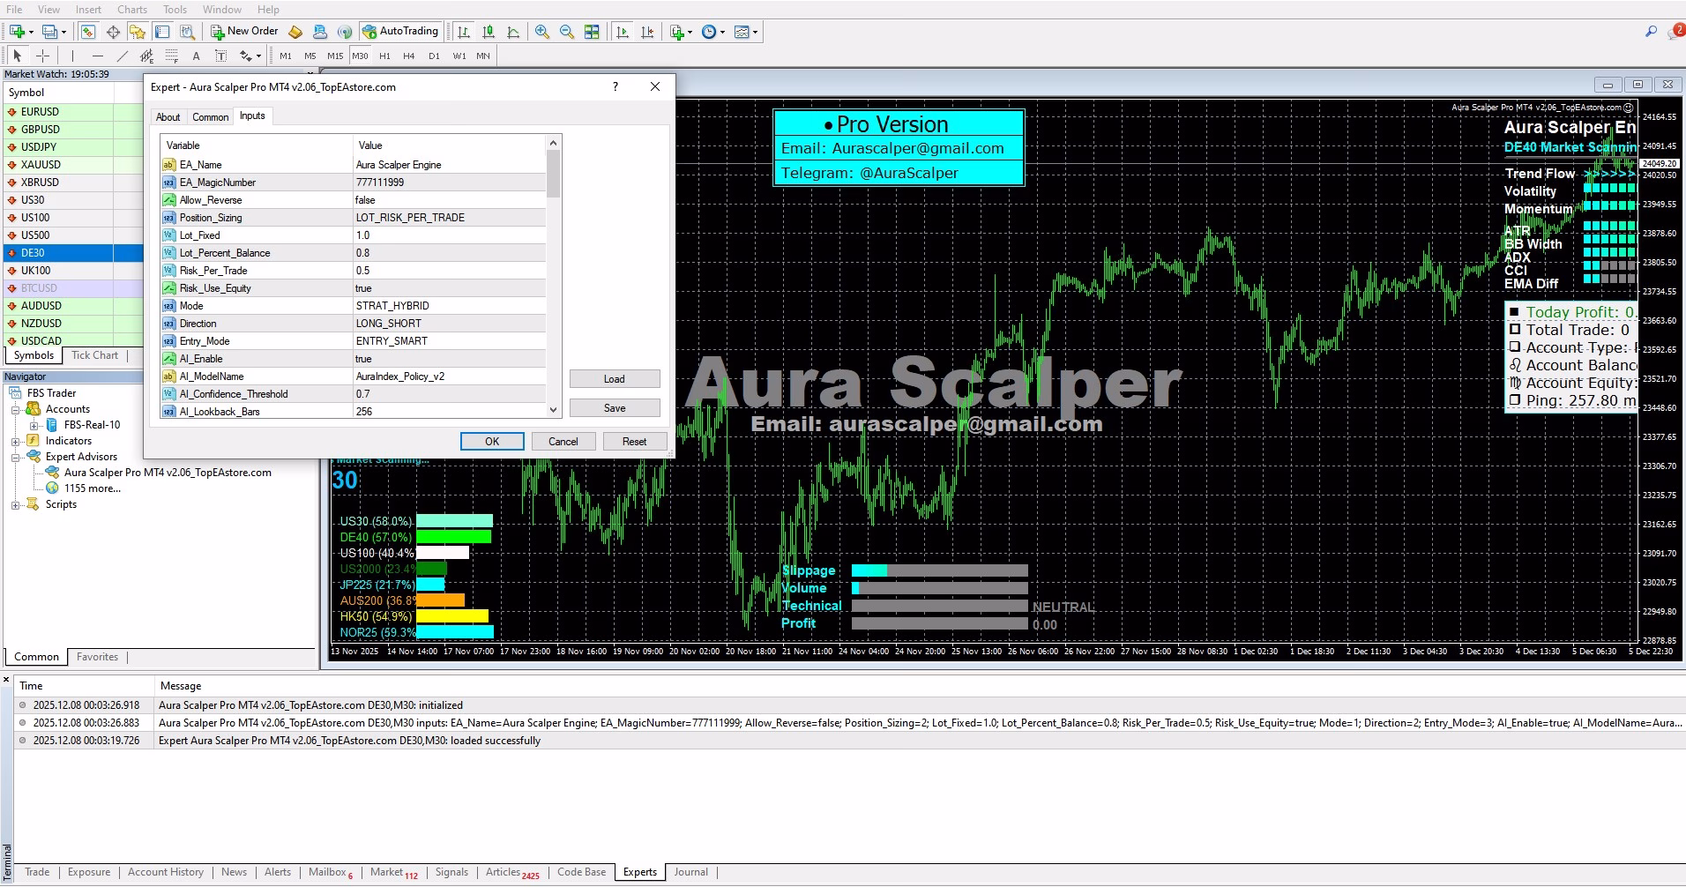The image size is (1686, 887).
Task: Select the Text 'A' drawing tool
Action: coord(196,56)
